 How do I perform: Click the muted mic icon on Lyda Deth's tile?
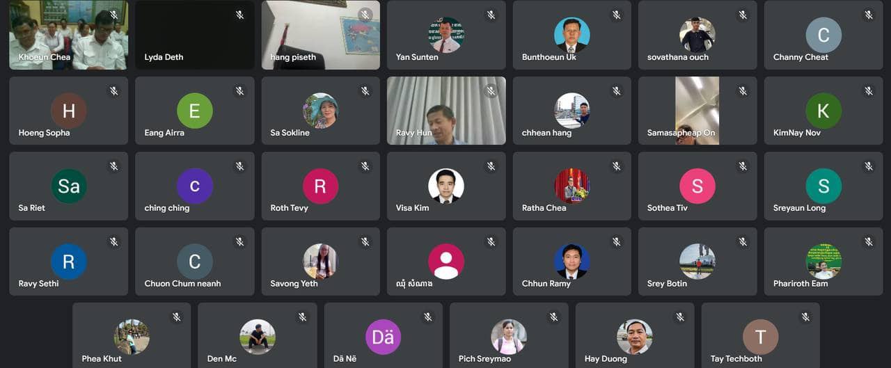coord(239,15)
